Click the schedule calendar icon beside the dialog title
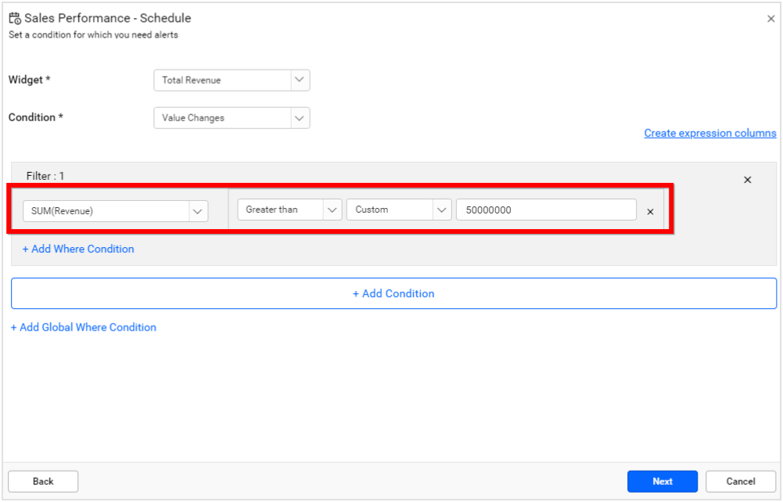 point(14,16)
